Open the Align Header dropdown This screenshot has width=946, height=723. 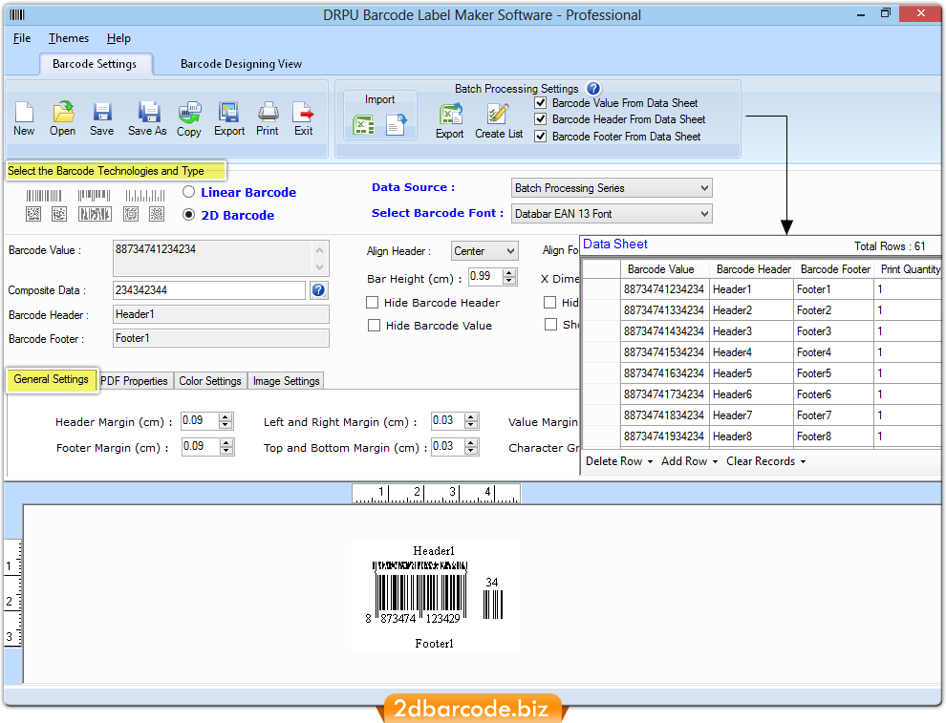tap(484, 251)
